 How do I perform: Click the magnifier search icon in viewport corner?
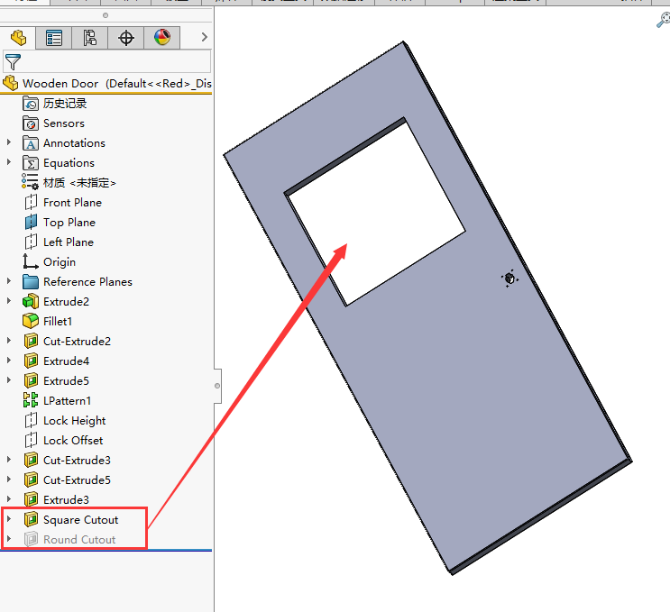click(663, 20)
